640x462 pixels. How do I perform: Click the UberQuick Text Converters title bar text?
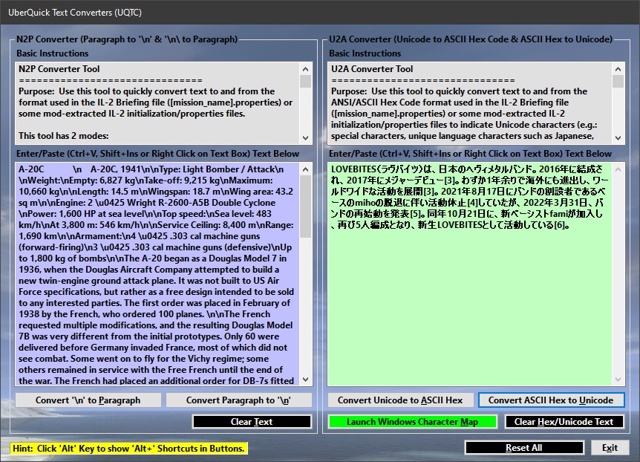pyautogui.click(x=75, y=12)
